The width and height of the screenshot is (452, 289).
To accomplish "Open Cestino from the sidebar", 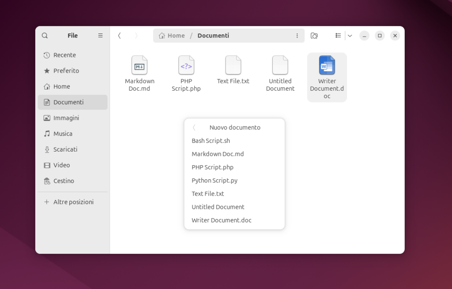I will (x=64, y=181).
